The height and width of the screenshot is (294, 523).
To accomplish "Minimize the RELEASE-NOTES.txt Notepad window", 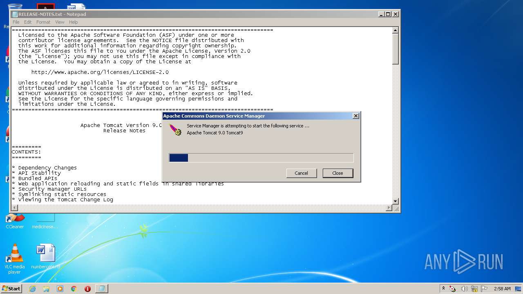I will point(381,14).
